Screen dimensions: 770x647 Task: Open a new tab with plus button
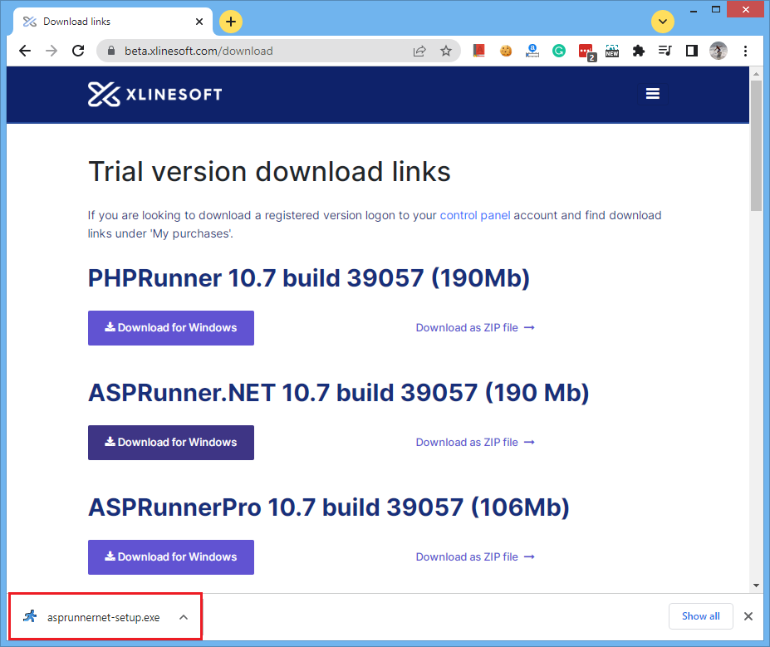(x=231, y=22)
